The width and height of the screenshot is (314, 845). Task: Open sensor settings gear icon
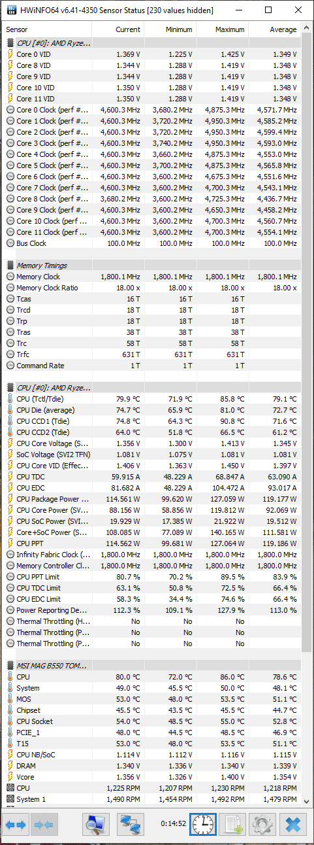click(x=263, y=825)
